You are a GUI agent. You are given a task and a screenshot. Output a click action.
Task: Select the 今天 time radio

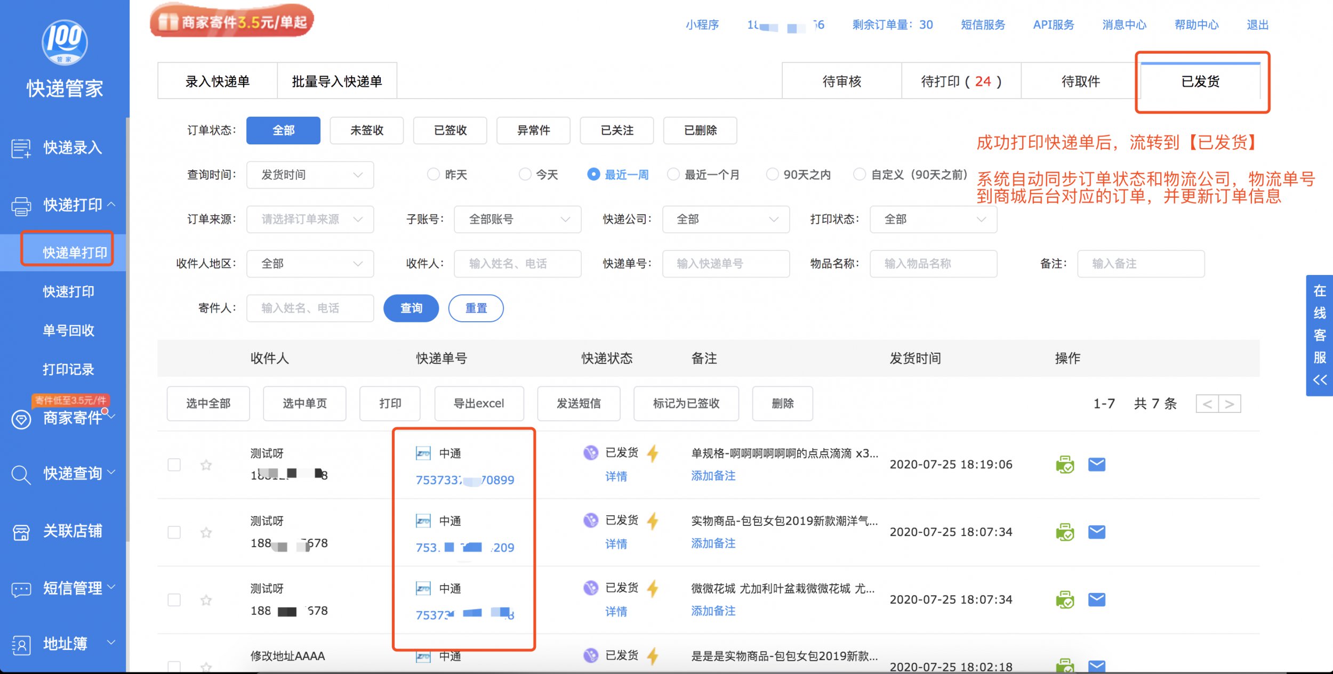(x=525, y=175)
